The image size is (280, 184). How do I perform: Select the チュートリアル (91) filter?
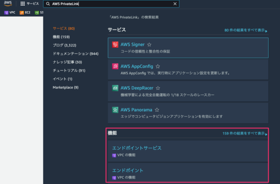[69, 71]
